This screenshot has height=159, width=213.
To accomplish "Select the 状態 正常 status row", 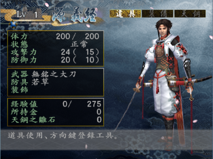I will point(55,44).
